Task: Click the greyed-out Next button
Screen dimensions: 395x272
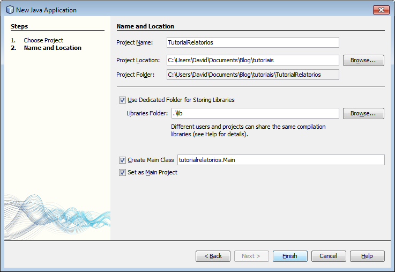Action: (251, 256)
